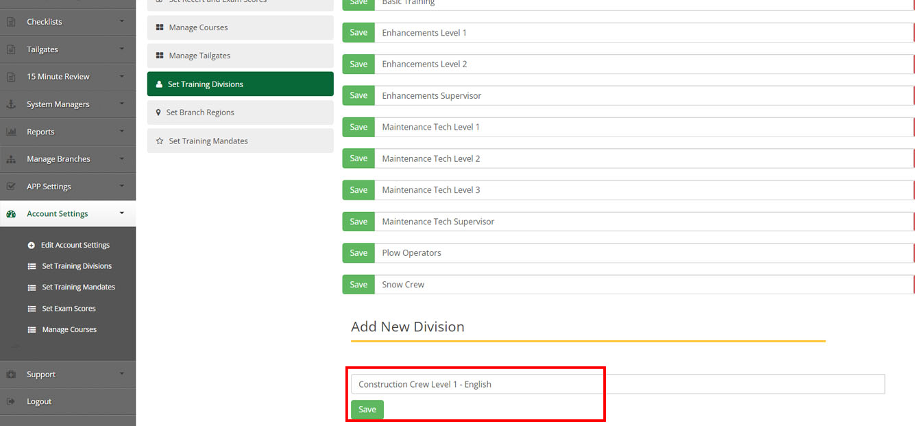
Task: Click the Tailgates document icon in sidebar
Action: [x=11, y=49]
